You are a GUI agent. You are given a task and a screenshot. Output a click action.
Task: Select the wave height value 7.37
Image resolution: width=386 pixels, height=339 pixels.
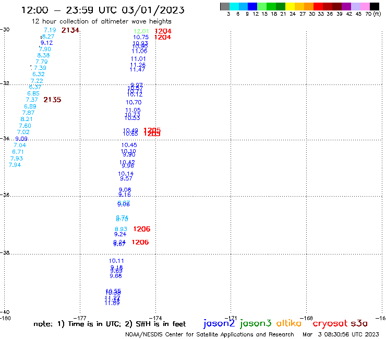tap(32, 100)
